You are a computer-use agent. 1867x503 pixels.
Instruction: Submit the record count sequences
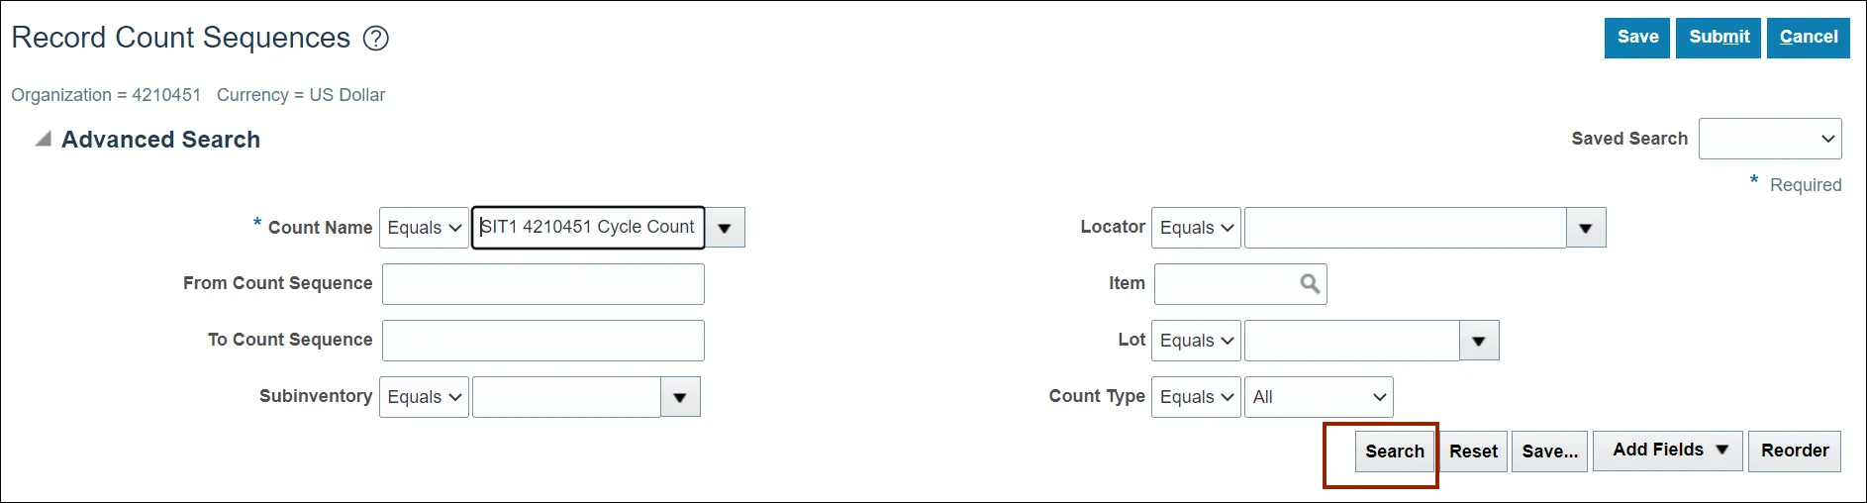(1719, 38)
